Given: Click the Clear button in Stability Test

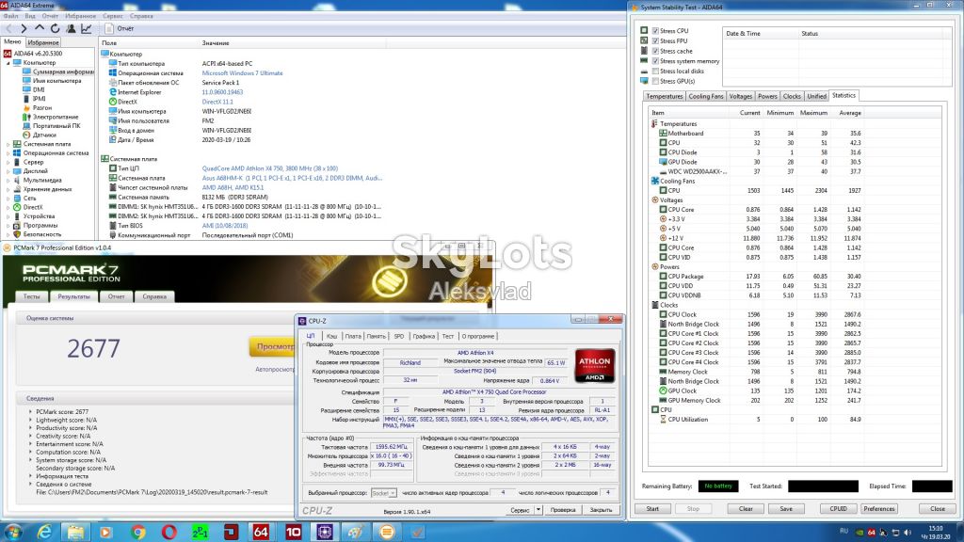Looking at the screenshot, I should [x=746, y=509].
